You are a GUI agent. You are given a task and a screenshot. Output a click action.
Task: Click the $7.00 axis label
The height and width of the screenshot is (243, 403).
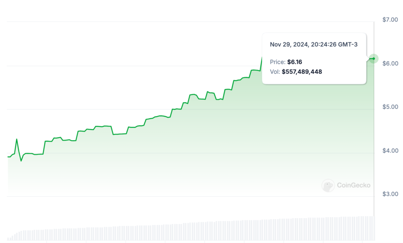(390, 18)
